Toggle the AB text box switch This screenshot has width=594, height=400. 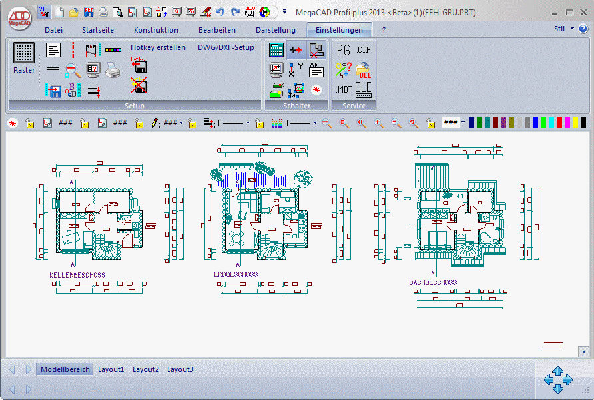pos(316,70)
